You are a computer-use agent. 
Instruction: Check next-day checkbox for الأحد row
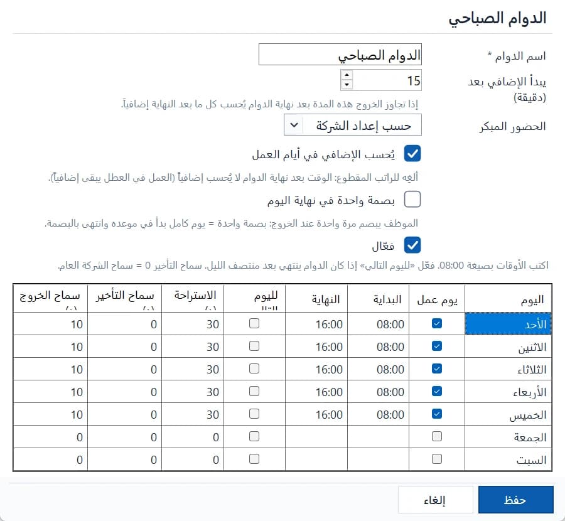(x=254, y=323)
